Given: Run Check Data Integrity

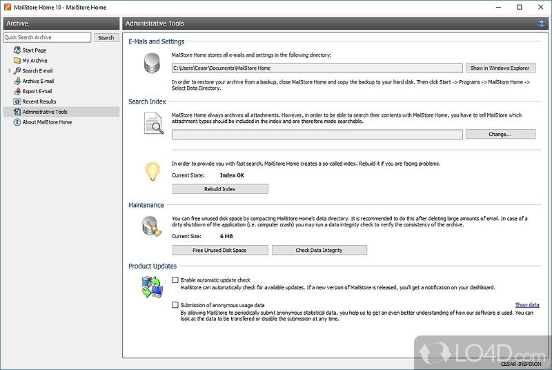Looking at the screenshot, I should [x=319, y=250].
